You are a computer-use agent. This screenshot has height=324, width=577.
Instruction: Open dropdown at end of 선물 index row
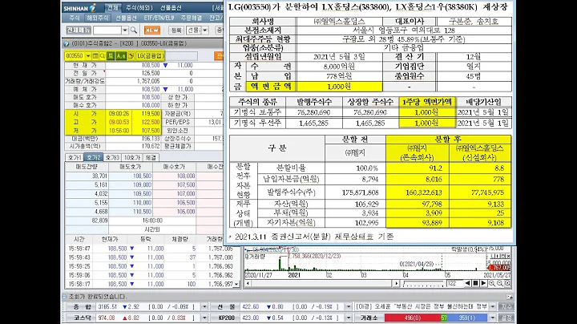[x=348, y=306]
